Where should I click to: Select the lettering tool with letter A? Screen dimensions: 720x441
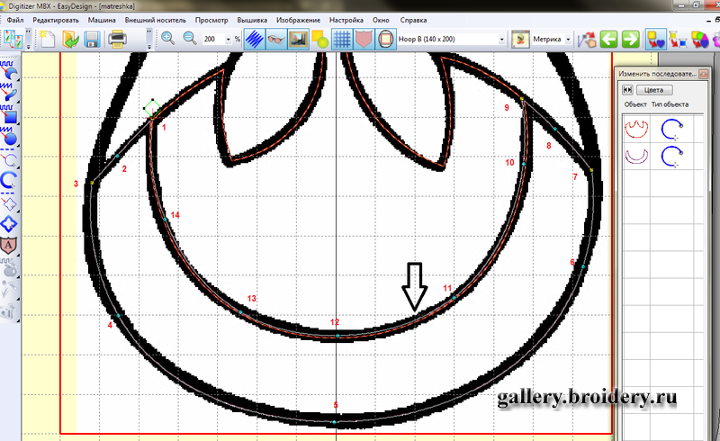(10, 243)
